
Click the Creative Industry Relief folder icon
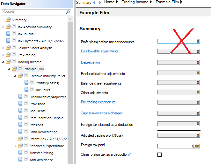point(20,76)
